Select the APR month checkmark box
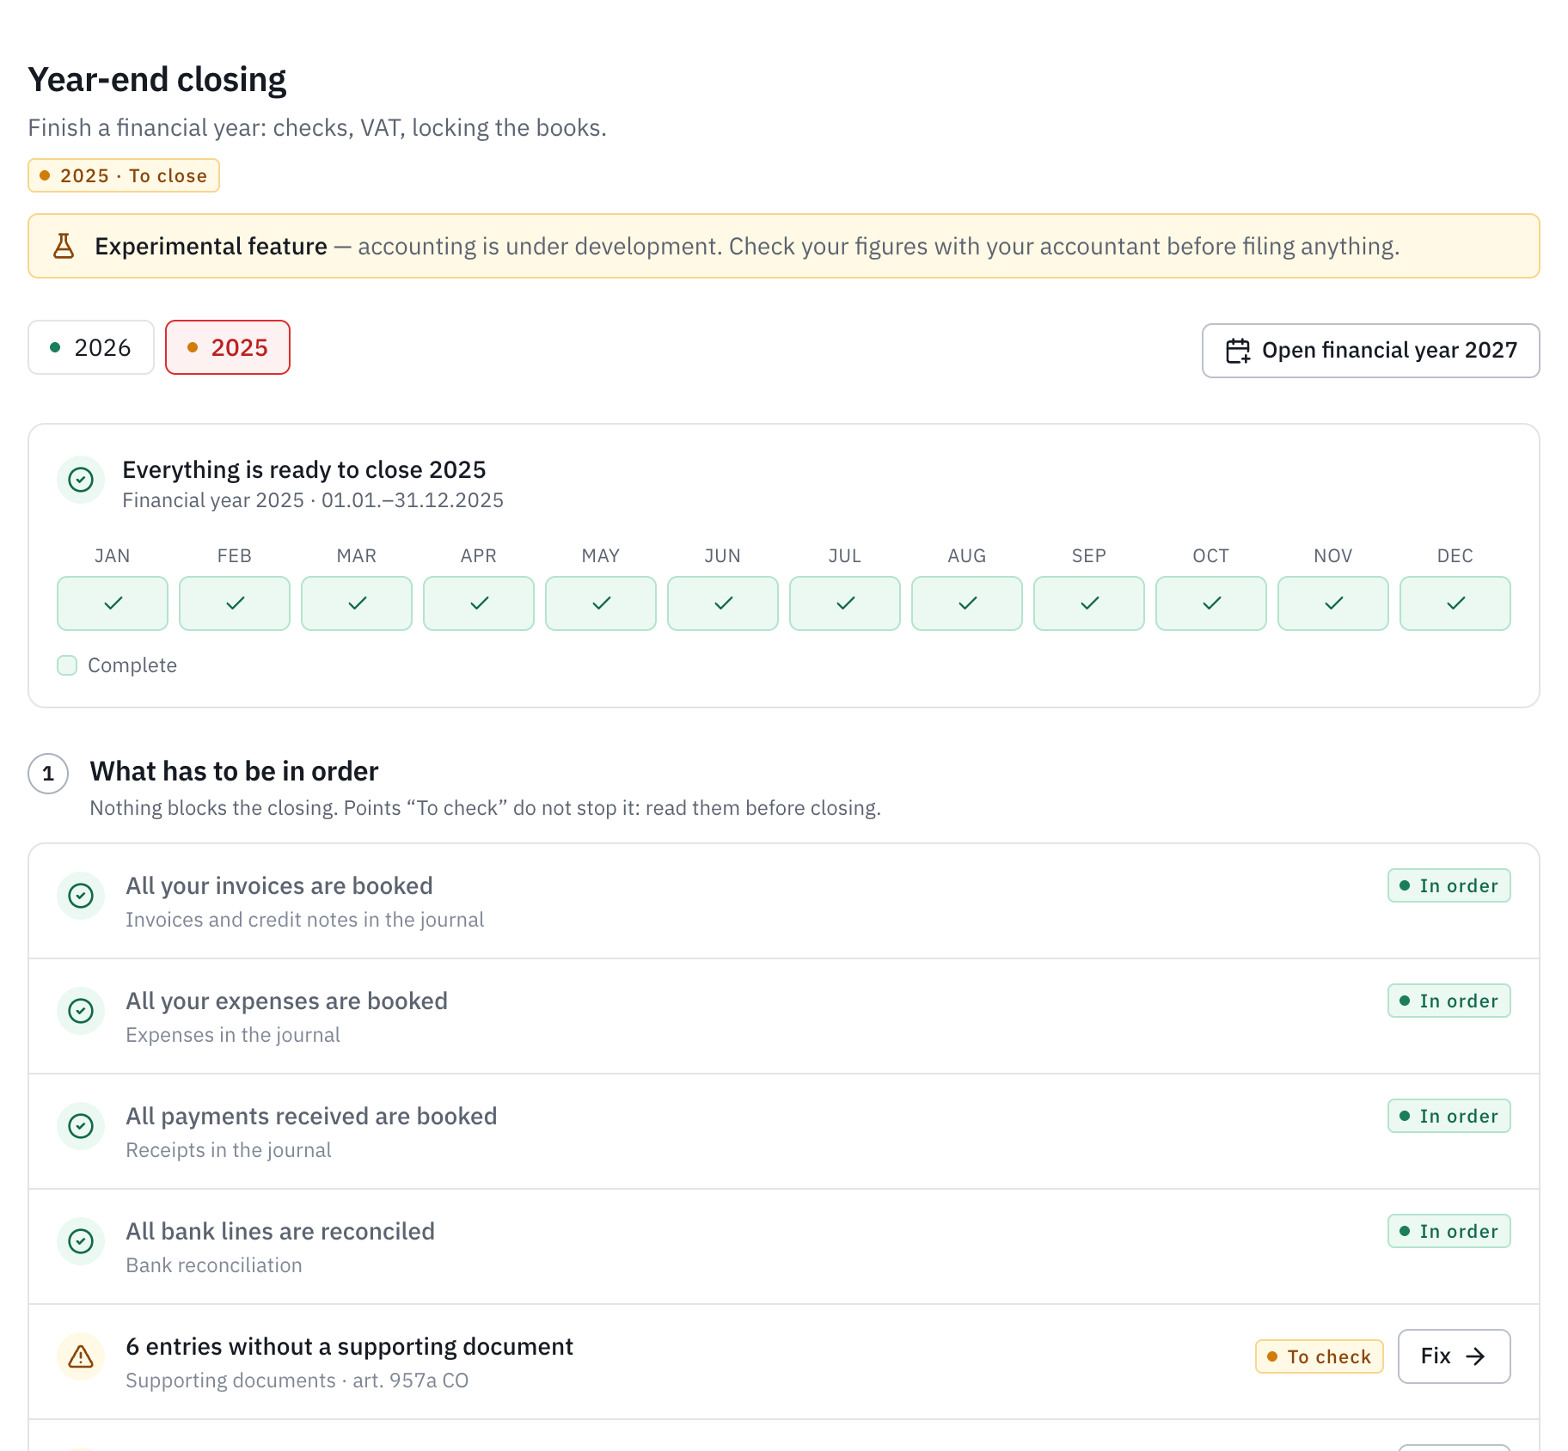The width and height of the screenshot is (1568, 1451). click(479, 603)
